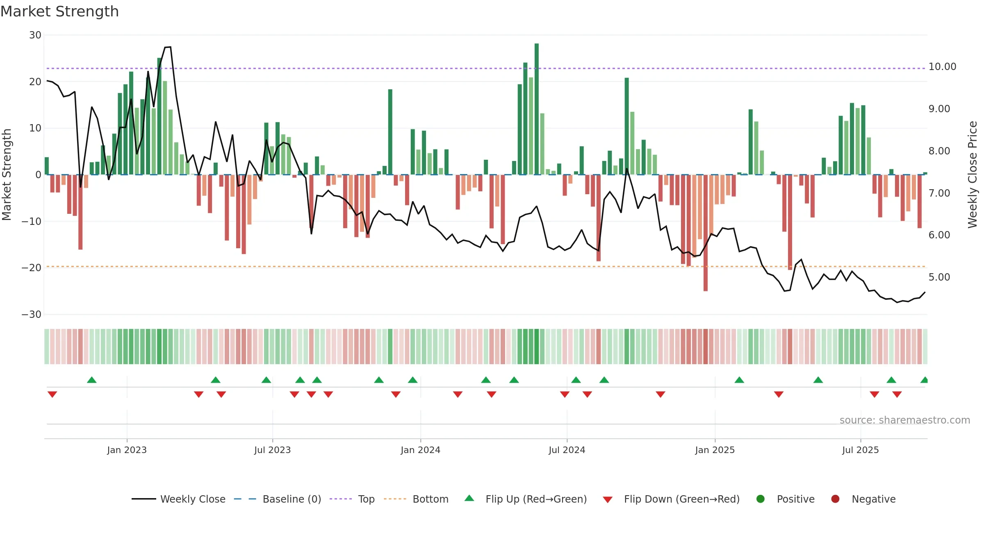The image size is (984, 553).
Task: Click the −20 tick on left axis
Action: (x=32, y=268)
